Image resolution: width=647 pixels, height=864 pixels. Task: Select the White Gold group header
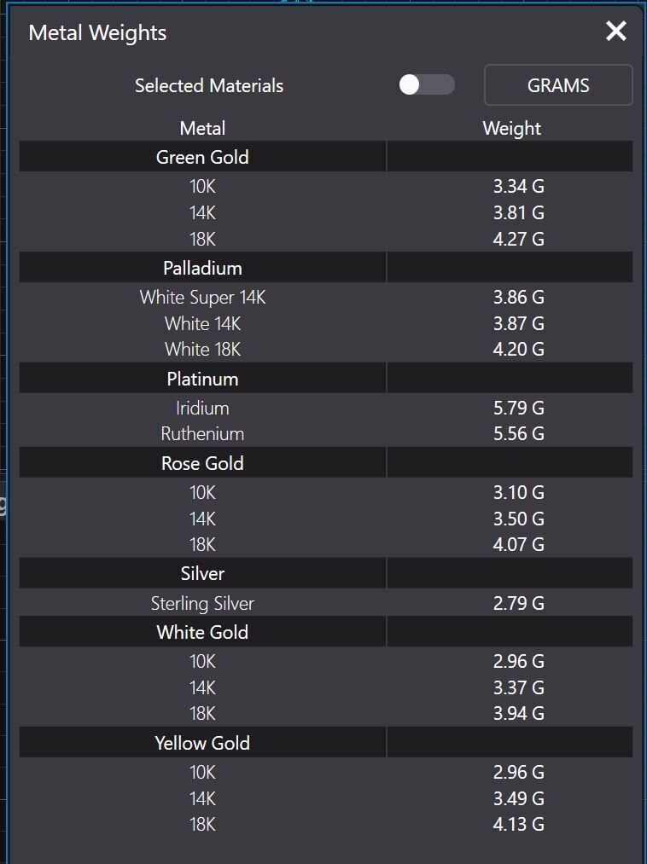coord(202,632)
